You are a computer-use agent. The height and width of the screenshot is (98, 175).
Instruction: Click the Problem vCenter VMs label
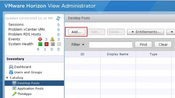pos(27,29)
